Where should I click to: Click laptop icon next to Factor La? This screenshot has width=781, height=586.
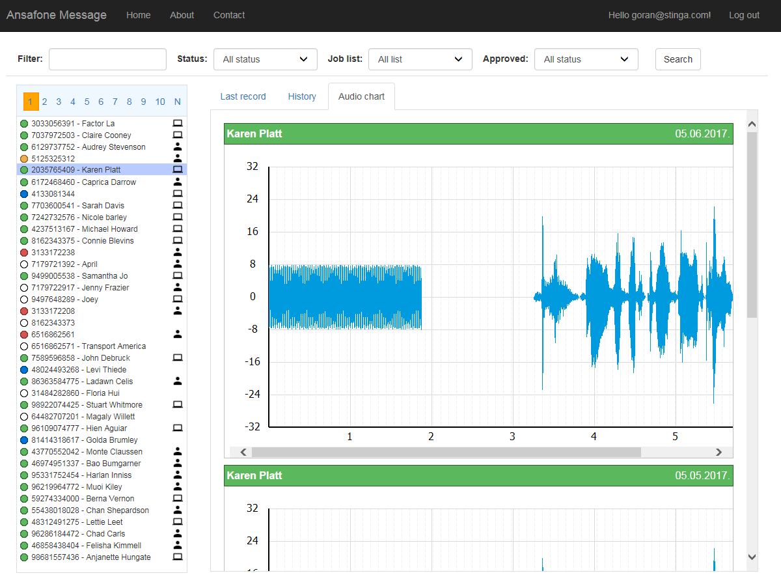coord(177,123)
